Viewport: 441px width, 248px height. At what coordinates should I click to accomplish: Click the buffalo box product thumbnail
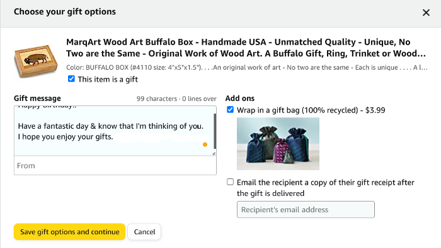[36, 61]
